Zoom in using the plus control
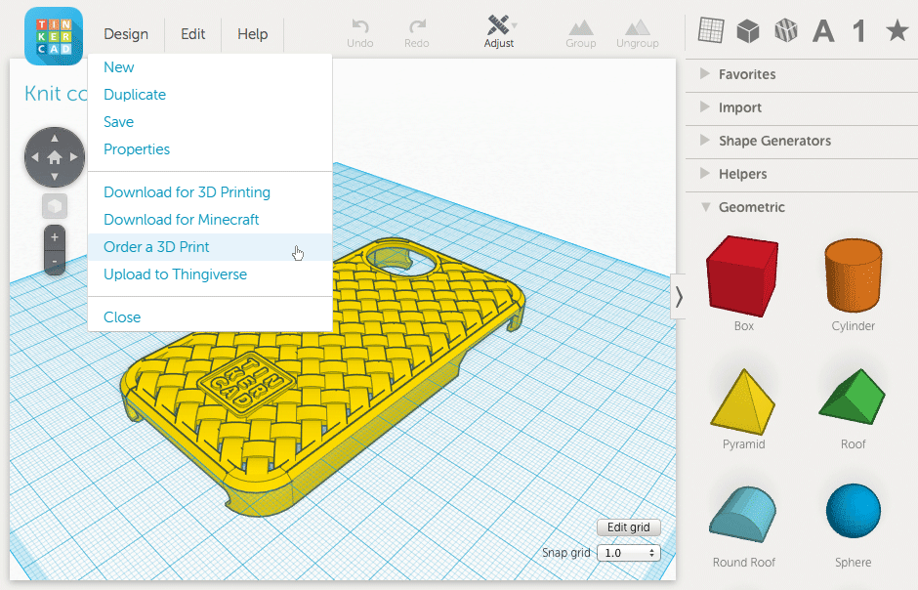This screenshot has width=918, height=590. [54, 236]
